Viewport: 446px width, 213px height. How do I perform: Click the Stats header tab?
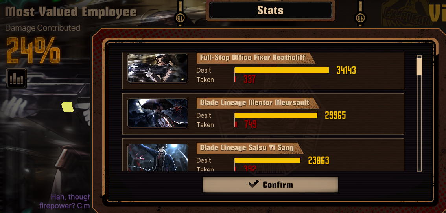pyautogui.click(x=270, y=11)
